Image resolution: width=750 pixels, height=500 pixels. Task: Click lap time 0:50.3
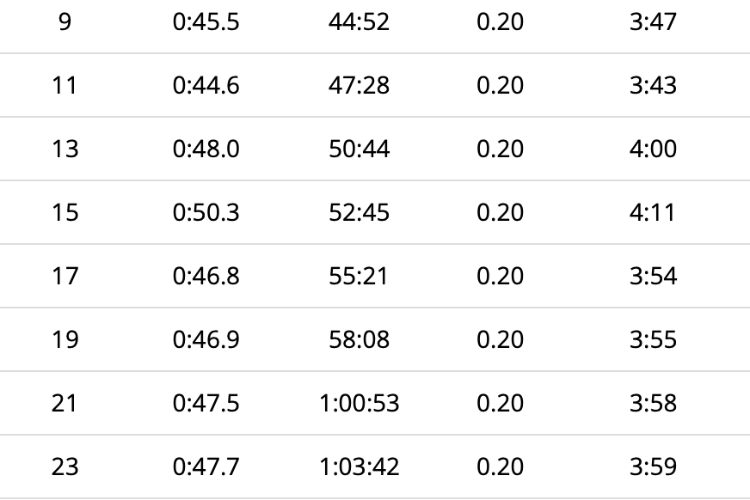(x=206, y=212)
